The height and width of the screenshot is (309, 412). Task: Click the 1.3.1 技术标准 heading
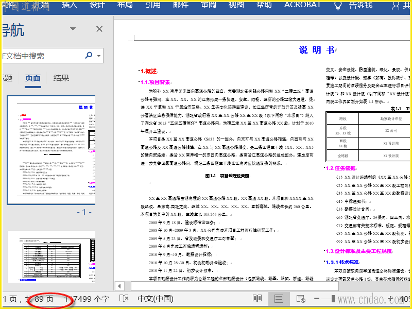click(342, 262)
